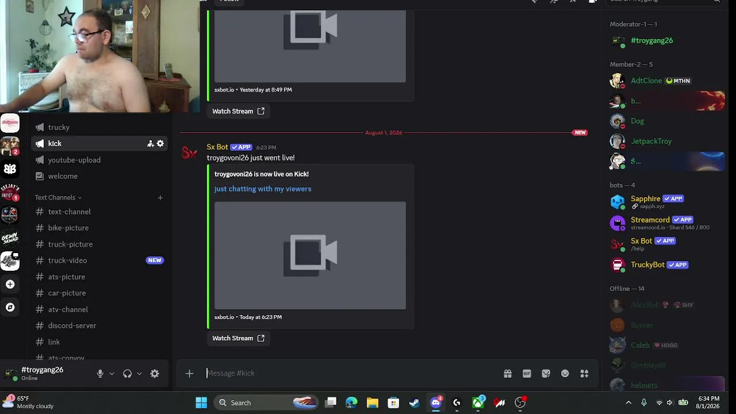
Task: Select the youtube-upload channel
Action: (100, 160)
